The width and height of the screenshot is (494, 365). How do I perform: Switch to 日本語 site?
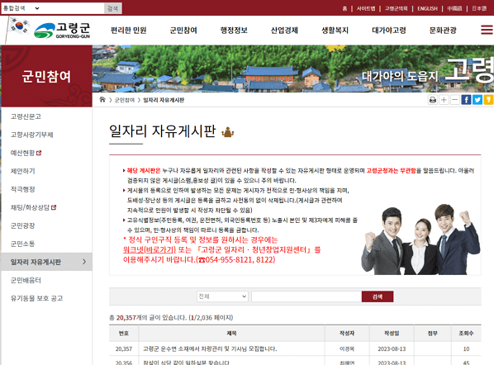click(x=479, y=8)
